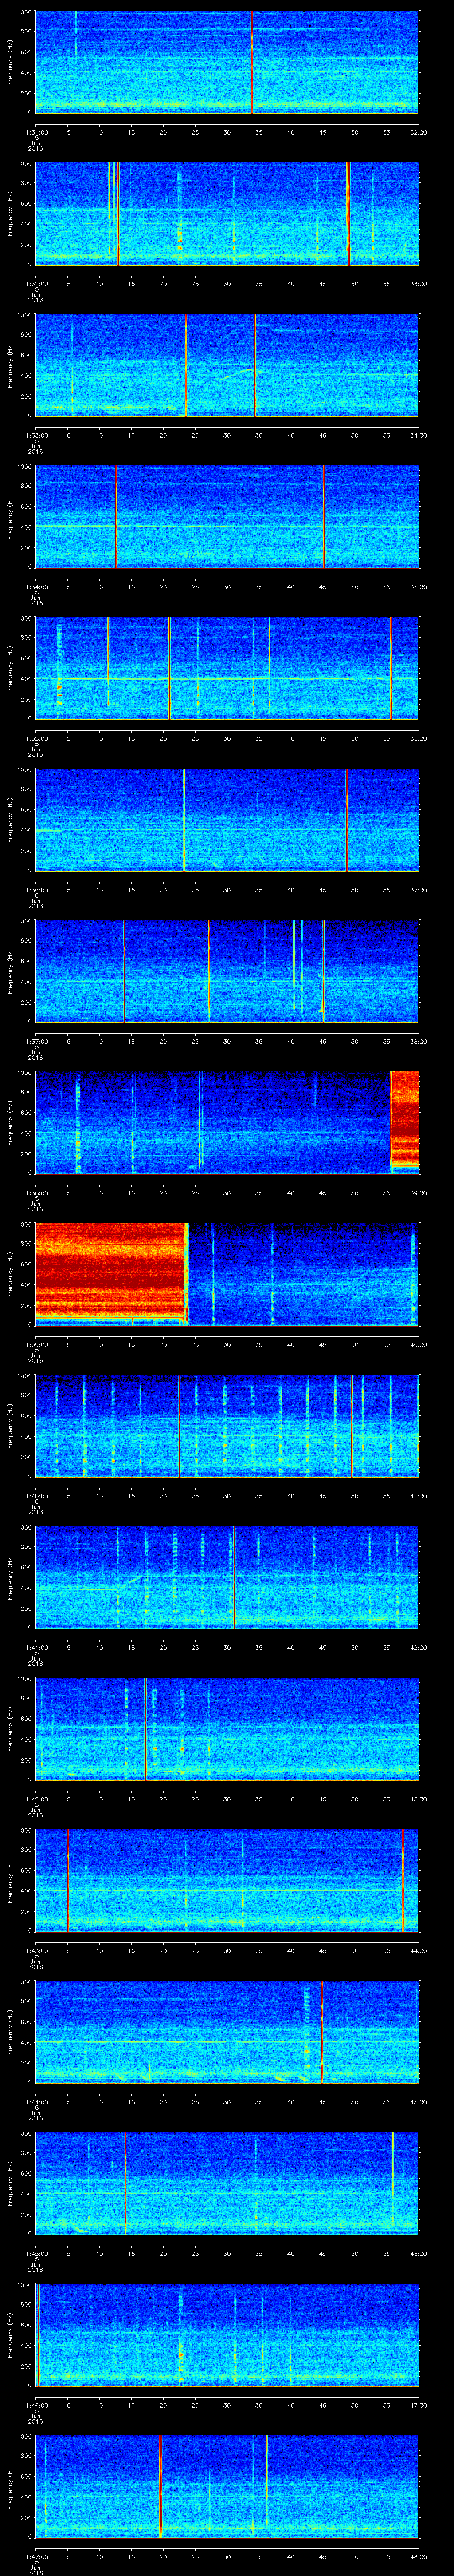Click the spectrogram panel starting at 1:38:00
The width and height of the screenshot is (454, 2576).
coord(227,1122)
